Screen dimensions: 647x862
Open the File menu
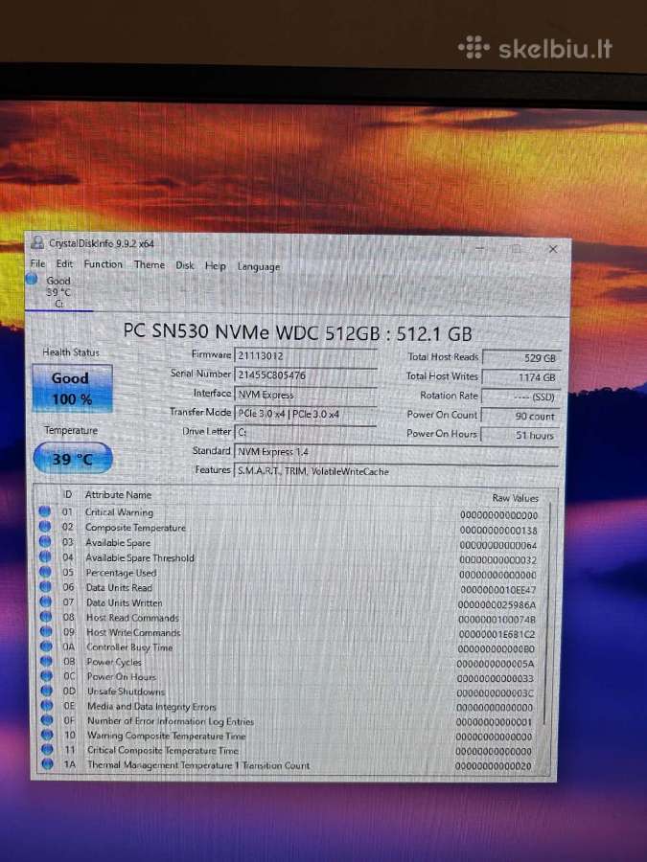38,263
